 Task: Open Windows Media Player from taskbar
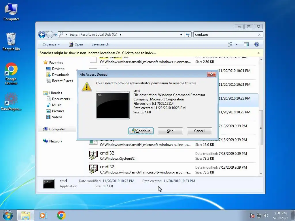[43, 215]
